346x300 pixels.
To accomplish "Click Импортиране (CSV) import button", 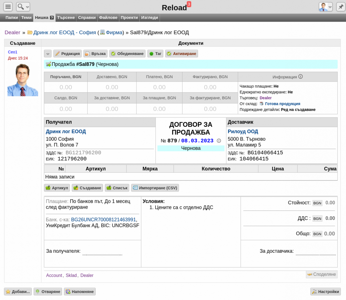I will pos(155,188).
